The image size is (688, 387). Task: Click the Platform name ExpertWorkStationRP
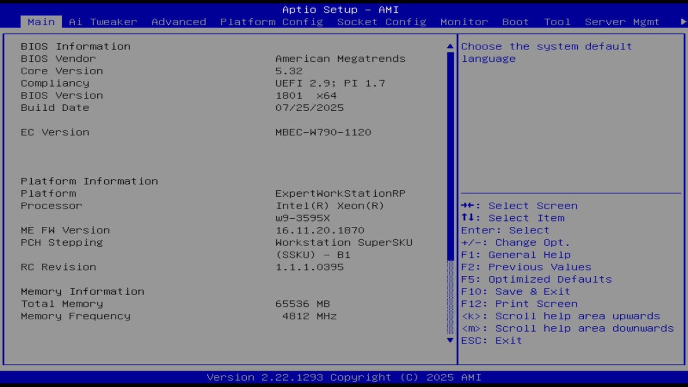coord(340,193)
